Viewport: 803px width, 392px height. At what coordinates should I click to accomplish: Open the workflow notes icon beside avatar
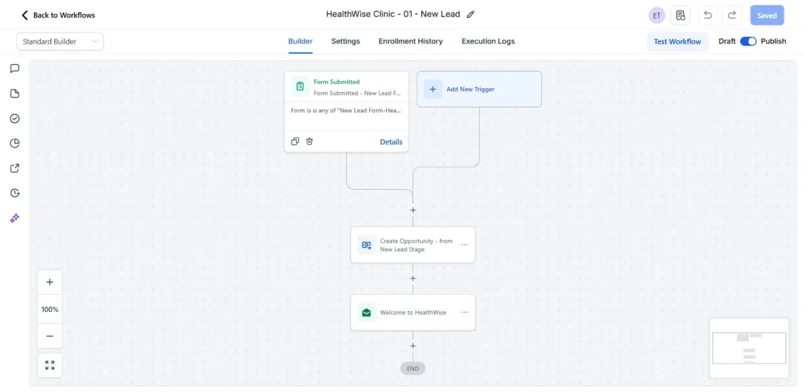(x=681, y=15)
